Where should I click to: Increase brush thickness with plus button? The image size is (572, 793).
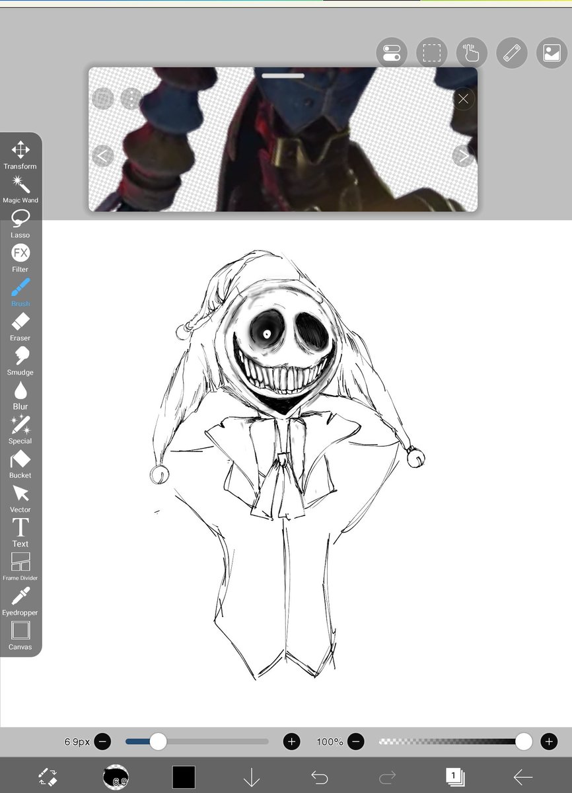tap(292, 741)
